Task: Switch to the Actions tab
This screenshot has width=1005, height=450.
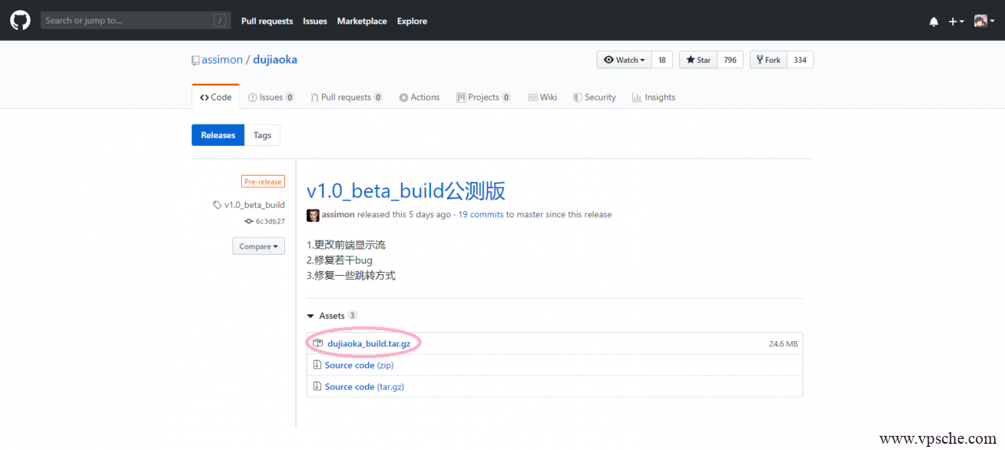Action: 419,97
